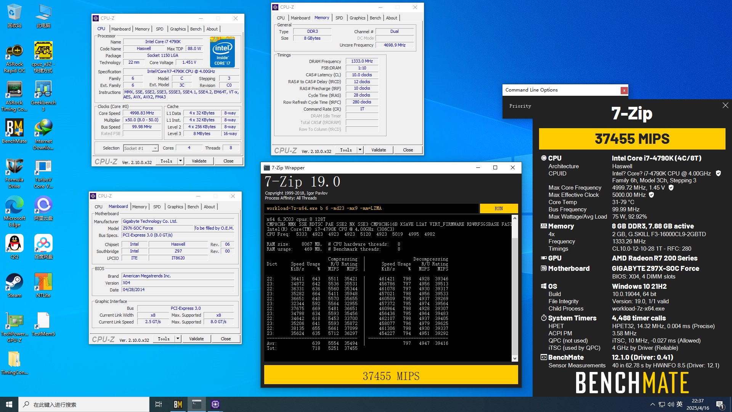Show hidden tray icons chevron
The height and width of the screenshot is (412, 732).
[653, 404]
